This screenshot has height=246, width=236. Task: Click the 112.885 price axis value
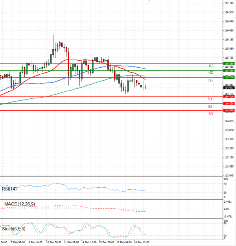pyautogui.click(x=229, y=166)
